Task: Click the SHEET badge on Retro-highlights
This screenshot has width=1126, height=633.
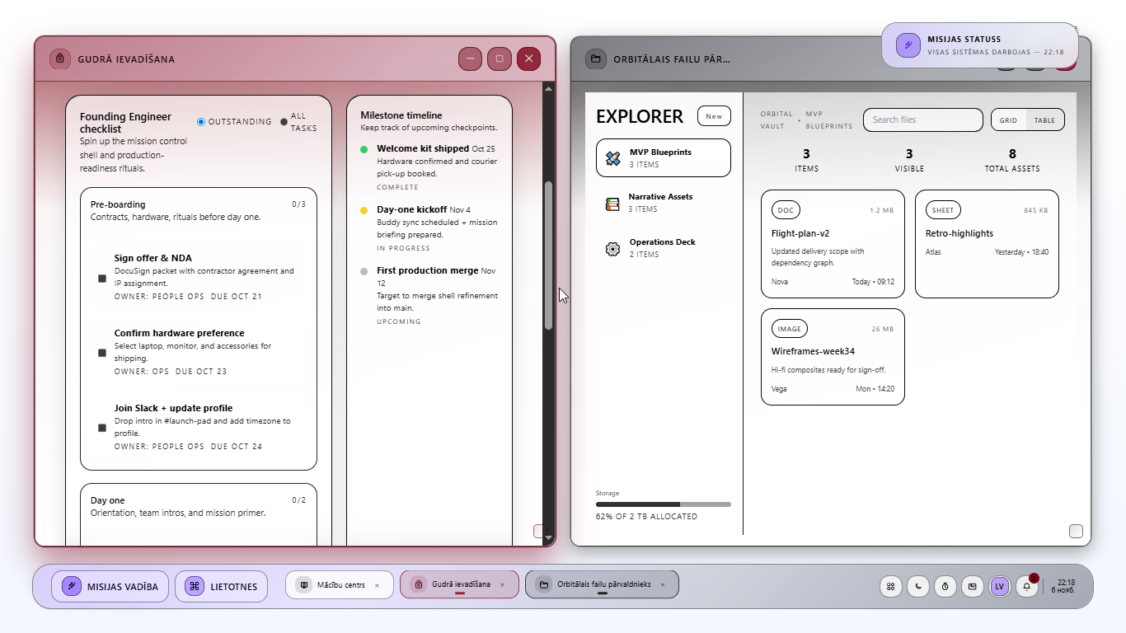Action: click(x=942, y=209)
